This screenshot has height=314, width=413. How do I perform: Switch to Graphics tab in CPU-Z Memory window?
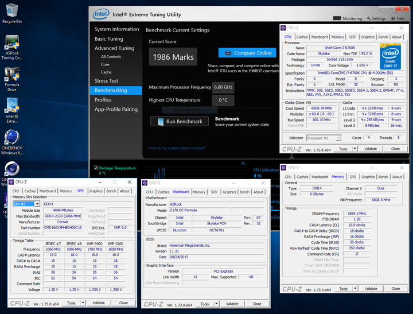[x=368, y=177]
